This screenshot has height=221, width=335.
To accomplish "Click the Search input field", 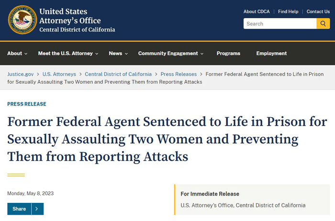I will (x=280, y=23).
